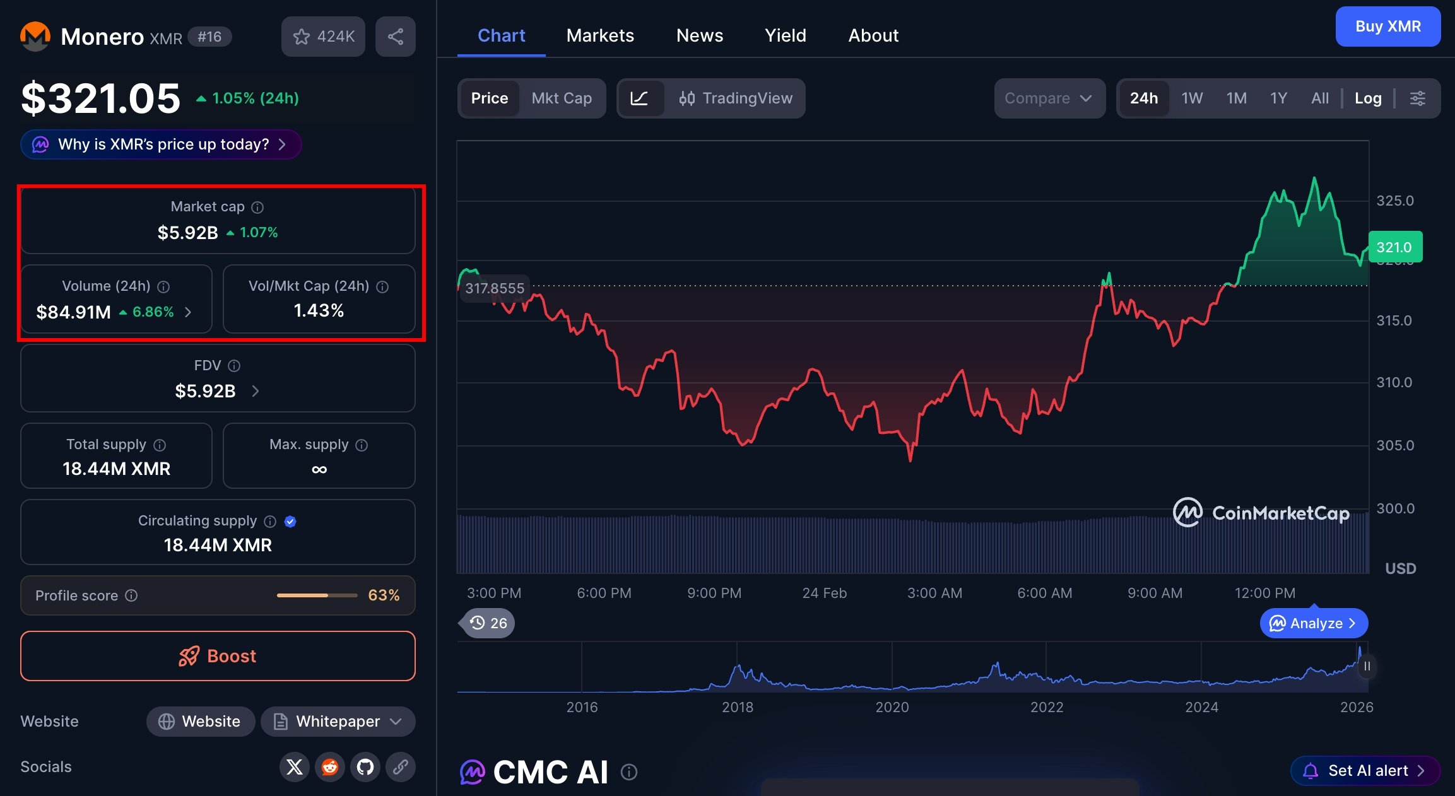The image size is (1455, 796).
Task: Open the Reddit social link
Action: 329,767
